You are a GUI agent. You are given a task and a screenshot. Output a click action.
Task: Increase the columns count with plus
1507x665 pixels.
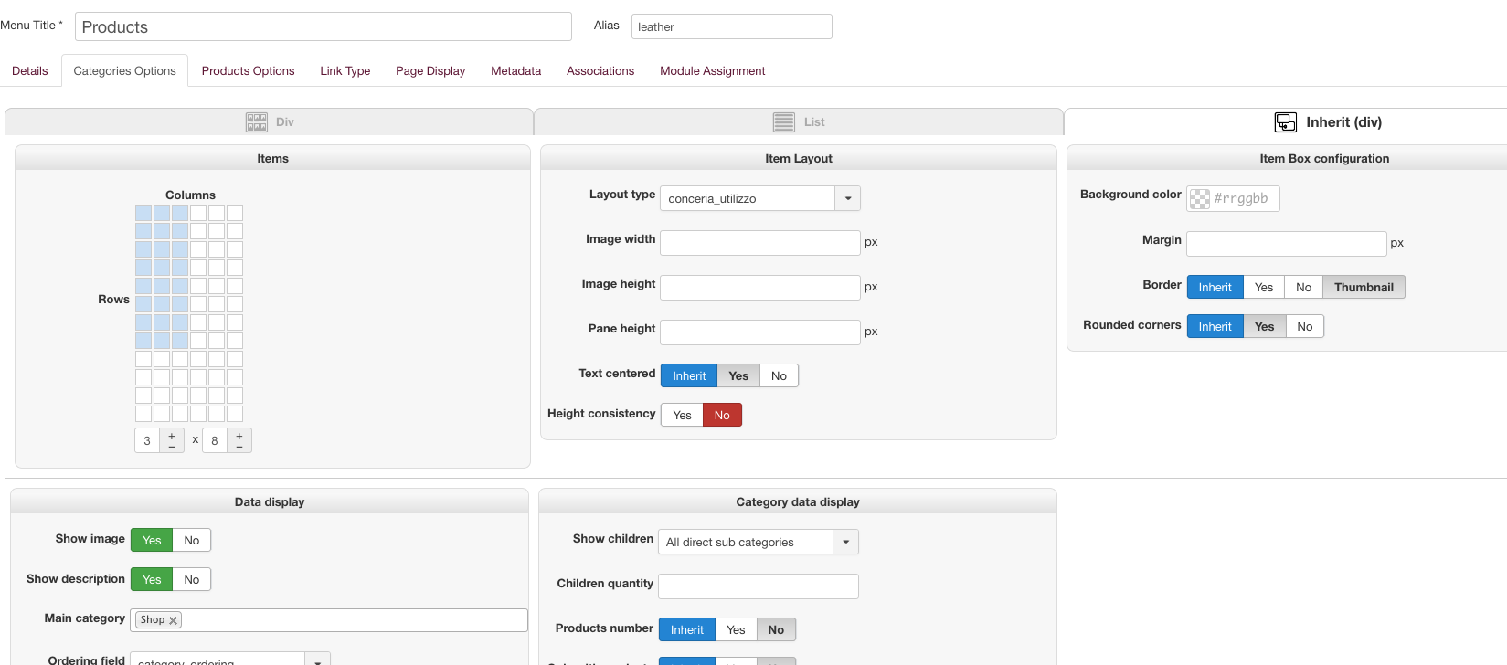(172, 436)
